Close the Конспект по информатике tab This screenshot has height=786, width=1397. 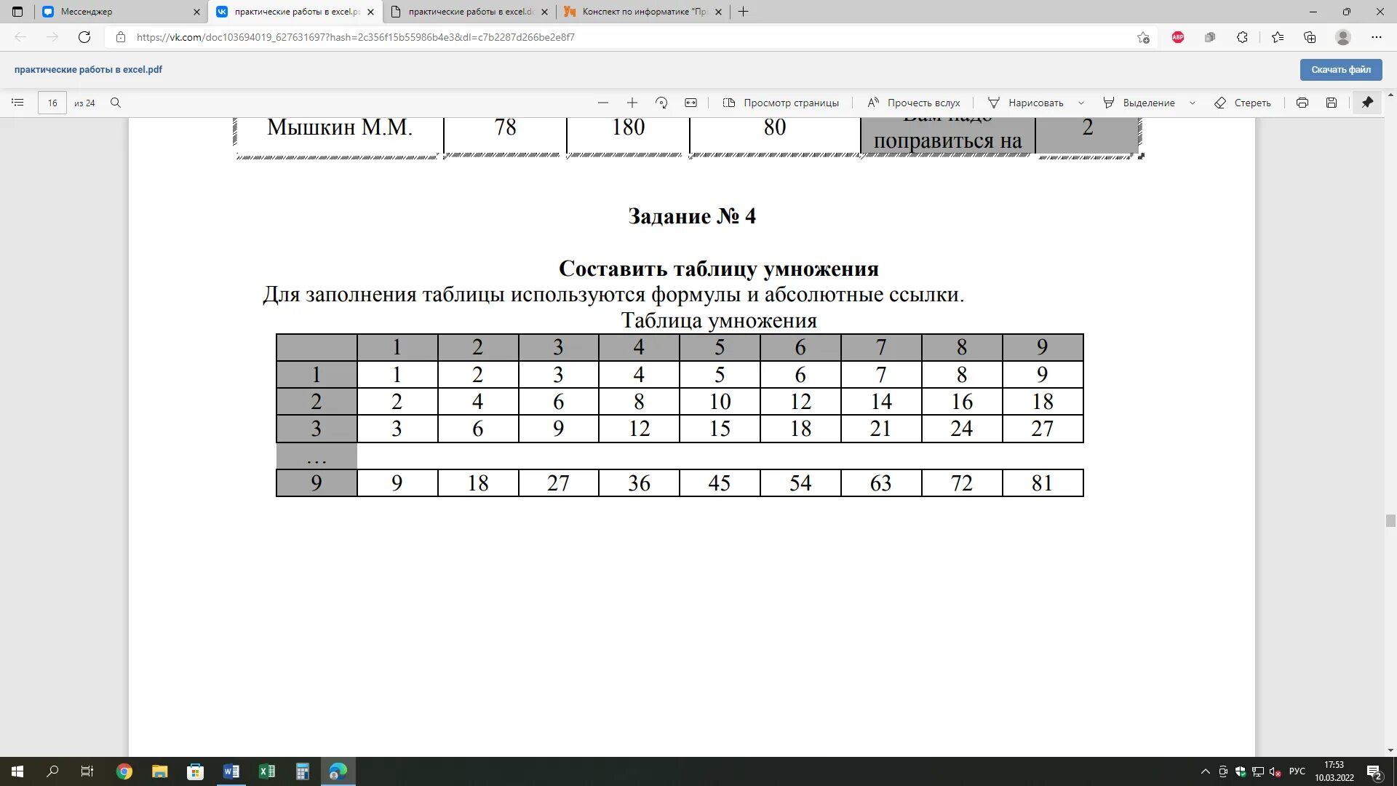pyautogui.click(x=718, y=12)
